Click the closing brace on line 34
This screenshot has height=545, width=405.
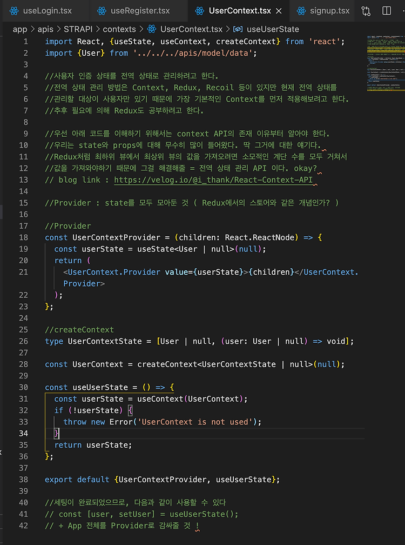point(57,433)
